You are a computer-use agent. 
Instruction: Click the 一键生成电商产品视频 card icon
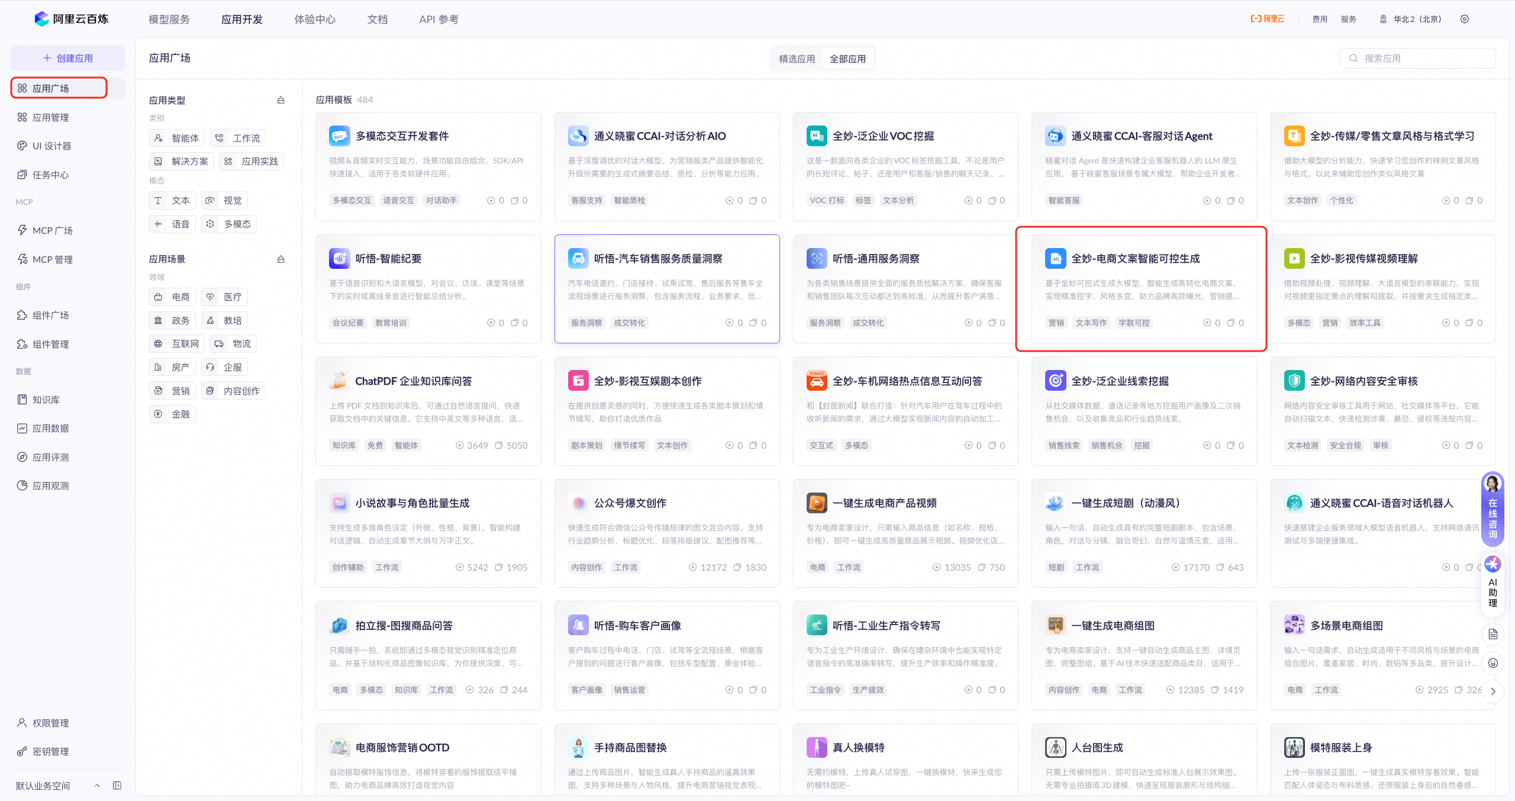pos(817,503)
